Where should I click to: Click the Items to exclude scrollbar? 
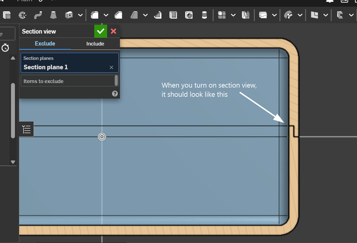point(116,80)
